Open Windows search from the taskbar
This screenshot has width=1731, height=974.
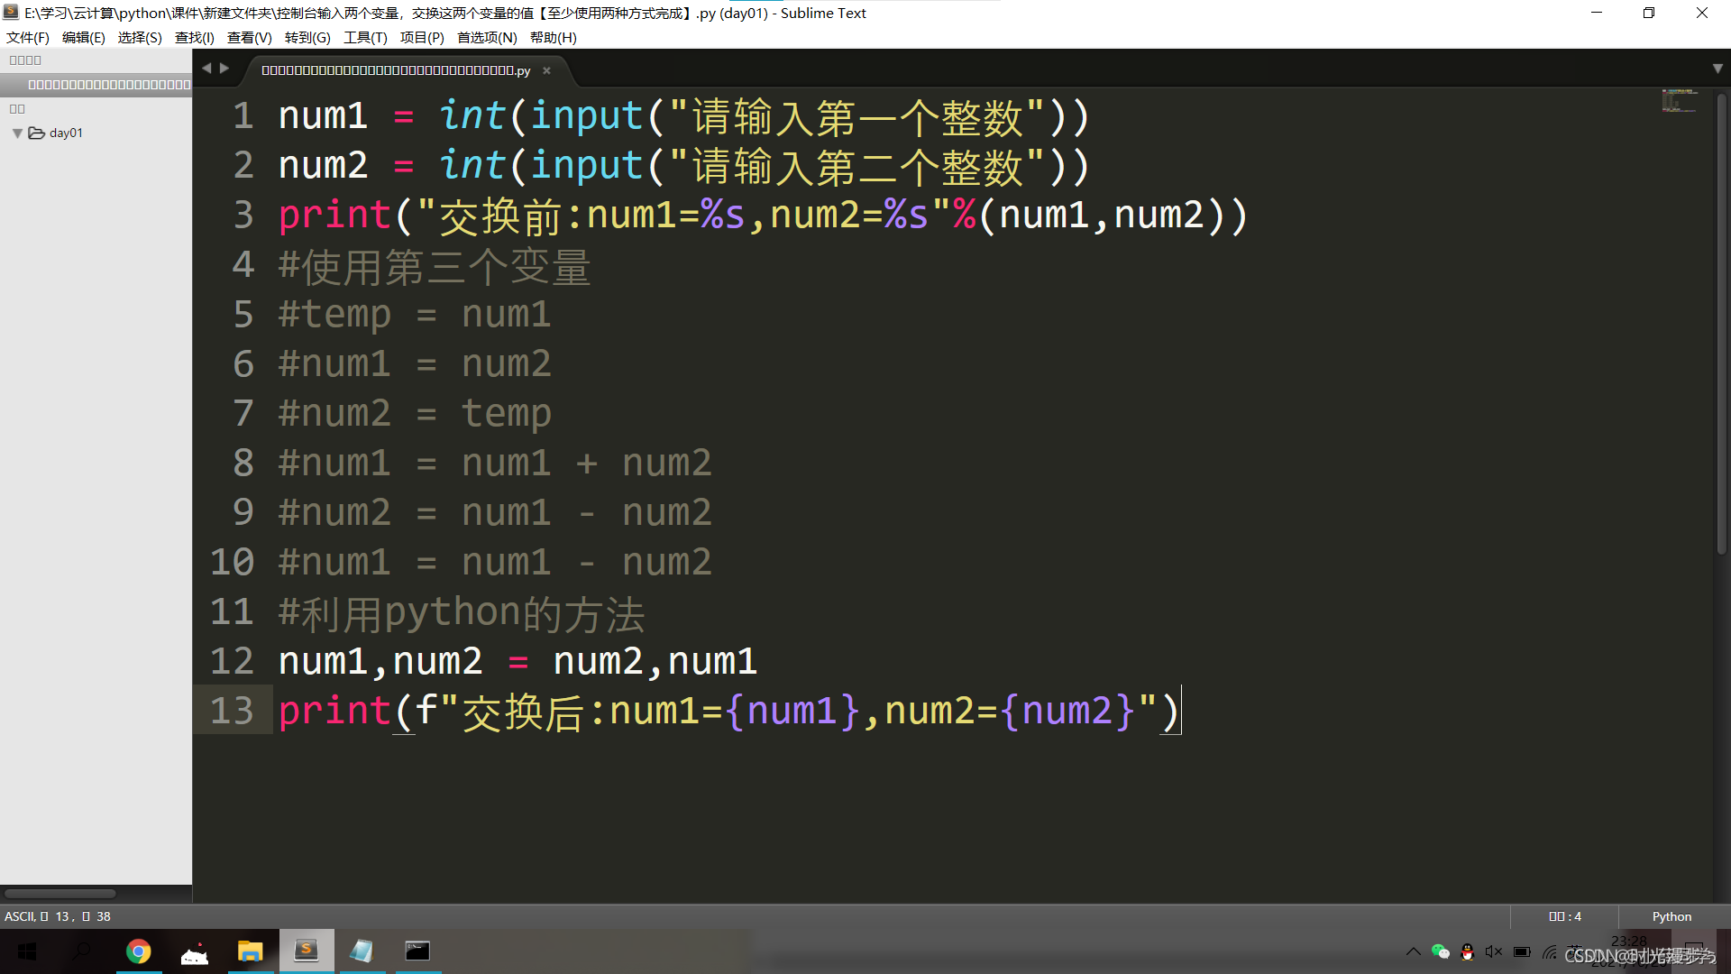pos(82,951)
